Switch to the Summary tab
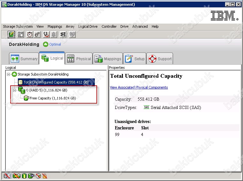This screenshot has width=243, height=181. point(24,59)
